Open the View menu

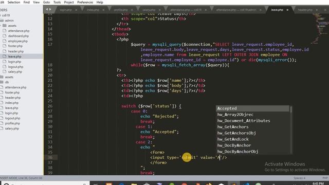[x=36, y=2]
